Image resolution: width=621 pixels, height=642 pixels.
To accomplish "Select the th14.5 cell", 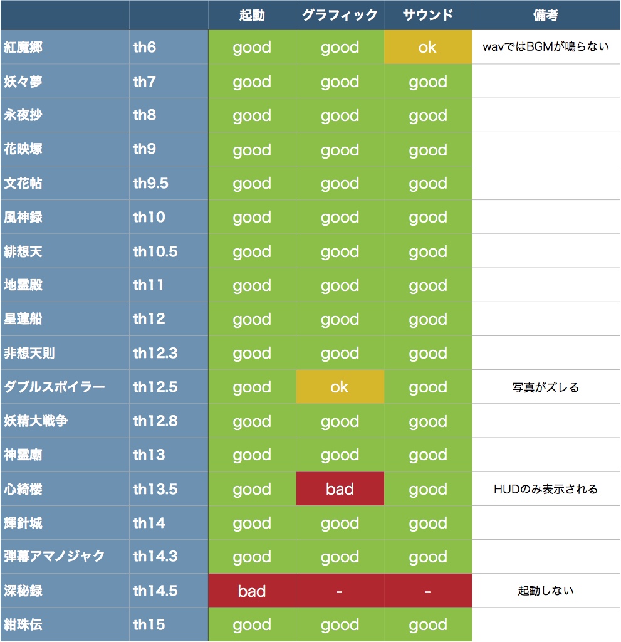I will click(x=169, y=591).
